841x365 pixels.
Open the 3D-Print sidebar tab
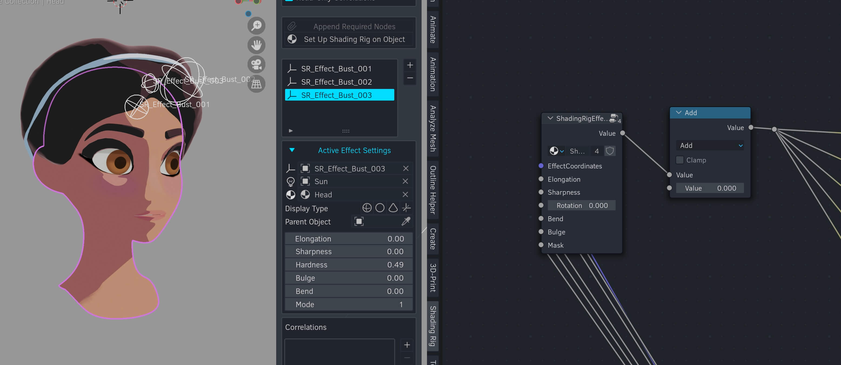[433, 277]
